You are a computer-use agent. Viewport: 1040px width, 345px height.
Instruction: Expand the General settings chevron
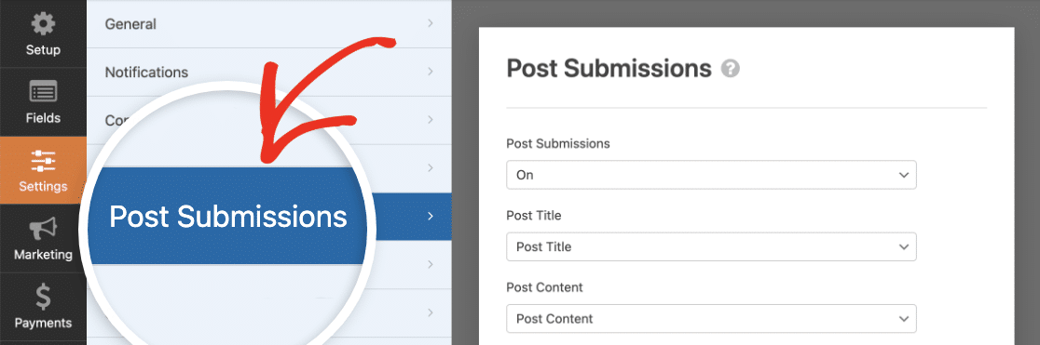(430, 23)
